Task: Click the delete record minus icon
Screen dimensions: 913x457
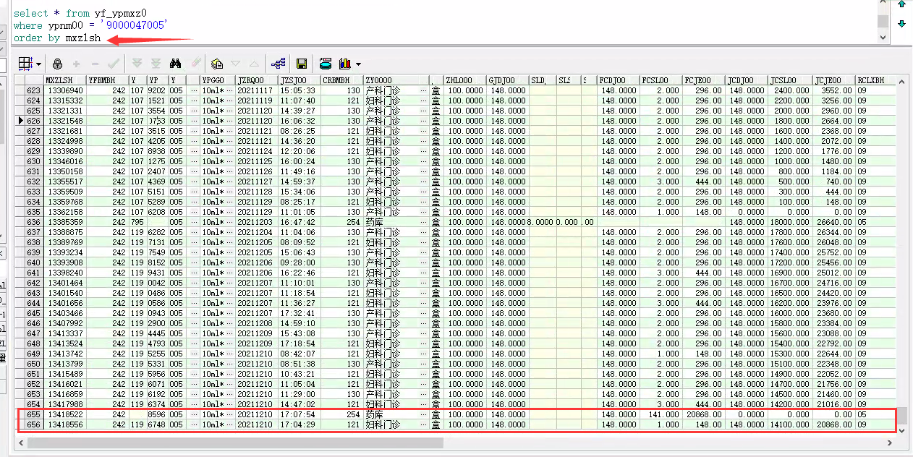Action: coord(95,64)
